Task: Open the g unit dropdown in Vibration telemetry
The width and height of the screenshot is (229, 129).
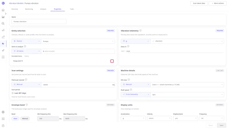Action: tap(135, 41)
